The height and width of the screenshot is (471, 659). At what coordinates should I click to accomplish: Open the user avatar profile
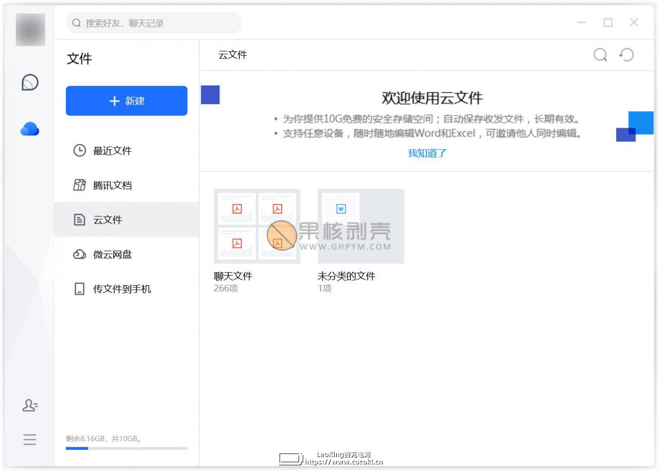click(x=30, y=29)
